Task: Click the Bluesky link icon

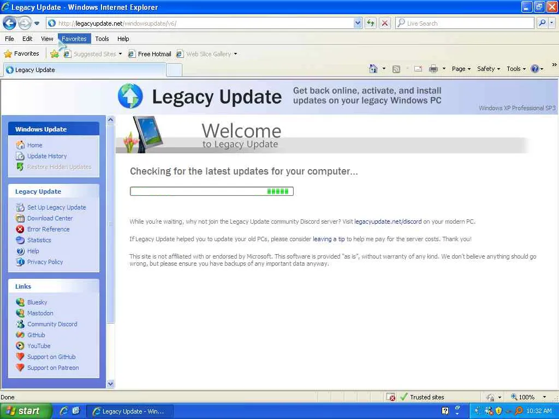Action: (x=20, y=302)
